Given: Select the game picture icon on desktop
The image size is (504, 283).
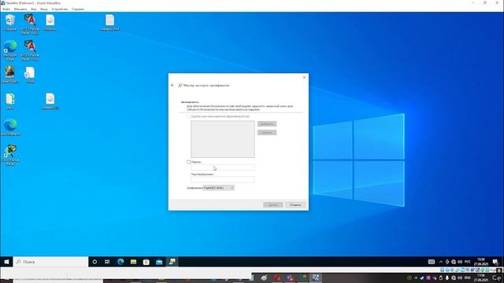Looking at the screenshot, I should pyautogui.click(x=9, y=75).
